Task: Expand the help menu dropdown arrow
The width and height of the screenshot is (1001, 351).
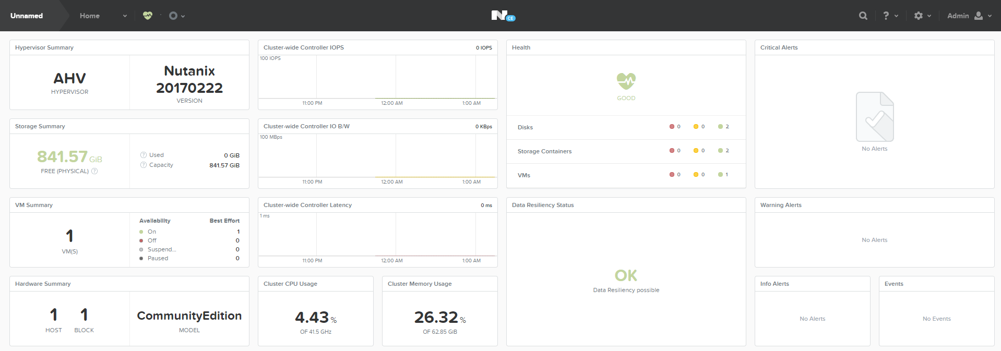Action: pyautogui.click(x=897, y=16)
